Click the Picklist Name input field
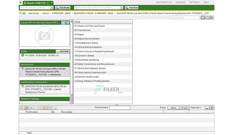 120,108
